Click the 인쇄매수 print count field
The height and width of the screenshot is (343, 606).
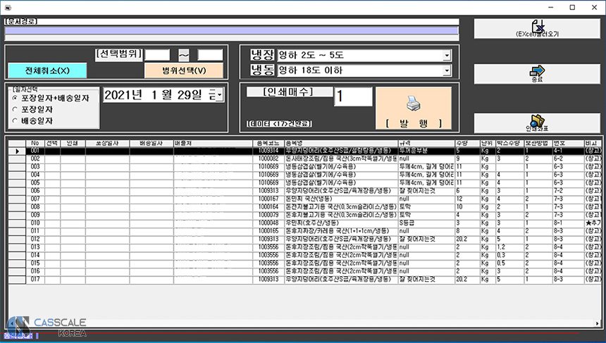point(352,96)
